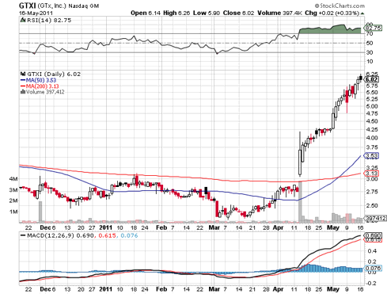Click the red 0.615 signal value in MACD legend
The image size is (387, 294).
[107, 235]
